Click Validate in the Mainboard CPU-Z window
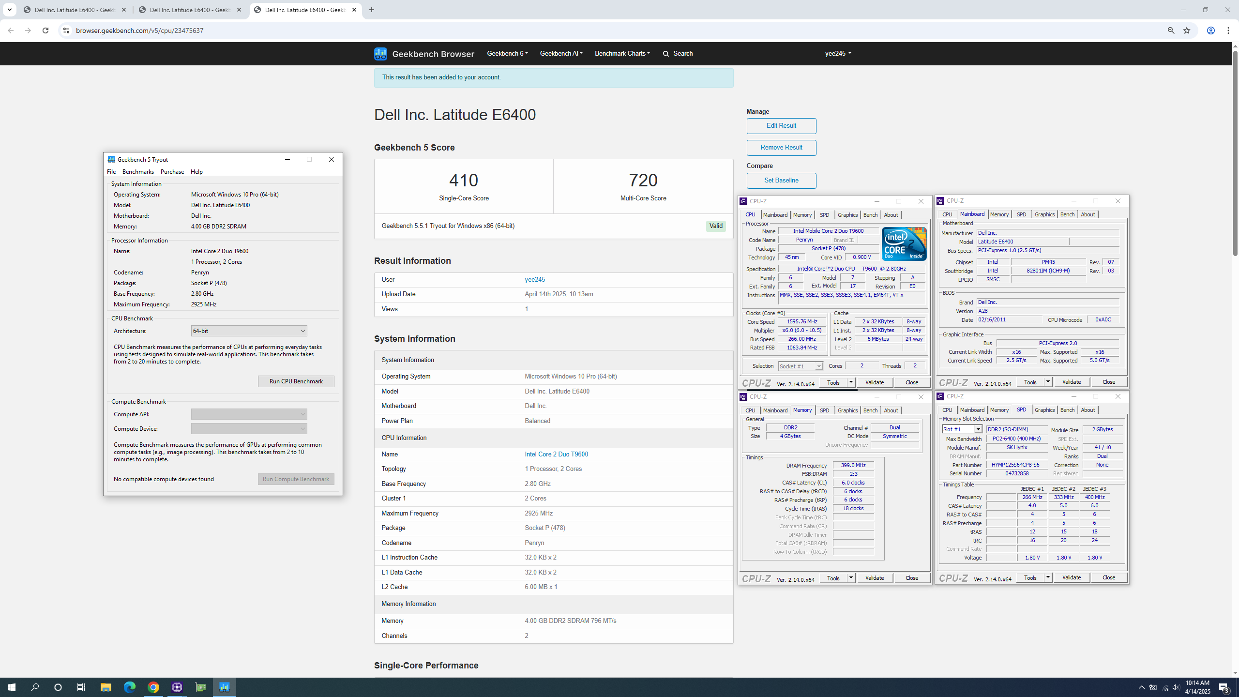 coord(1072,382)
